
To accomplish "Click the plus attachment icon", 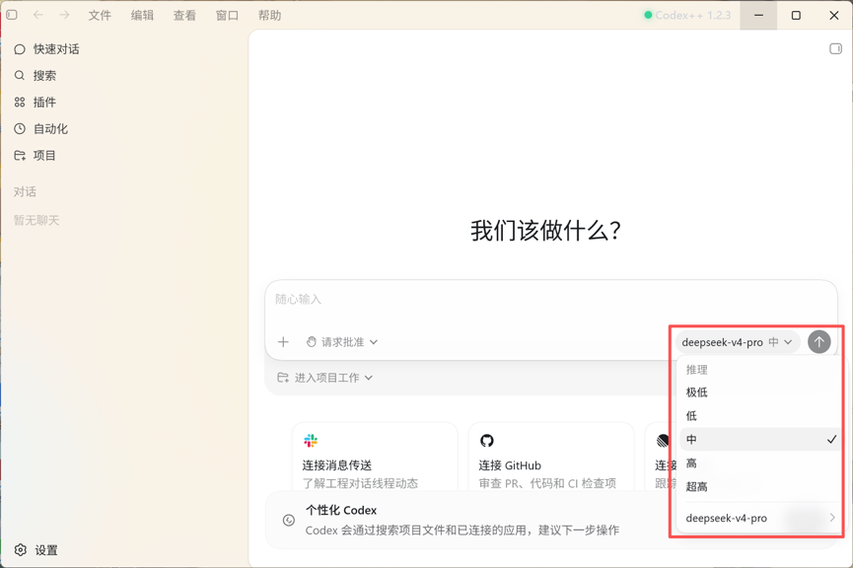I will coord(283,342).
